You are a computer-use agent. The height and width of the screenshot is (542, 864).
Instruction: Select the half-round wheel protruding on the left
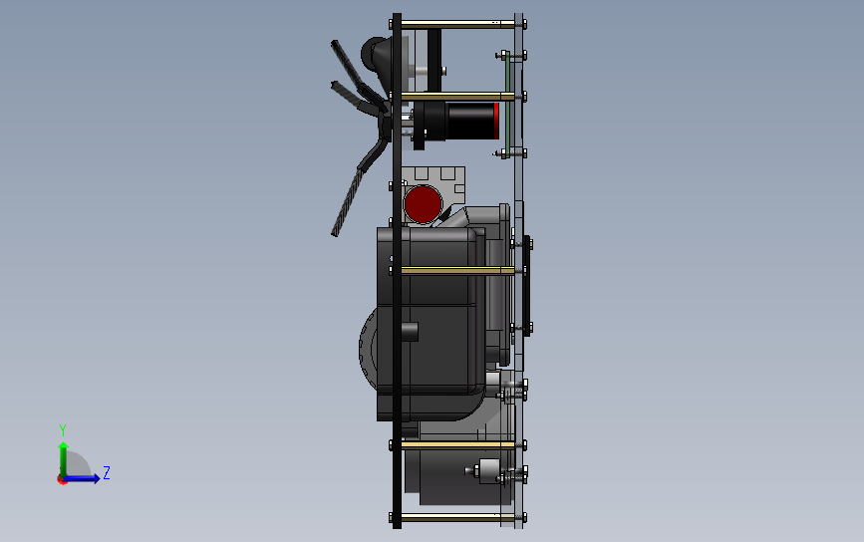368,351
